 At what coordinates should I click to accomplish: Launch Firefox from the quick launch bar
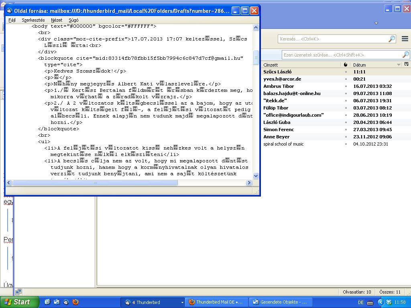(x=75, y=302)
